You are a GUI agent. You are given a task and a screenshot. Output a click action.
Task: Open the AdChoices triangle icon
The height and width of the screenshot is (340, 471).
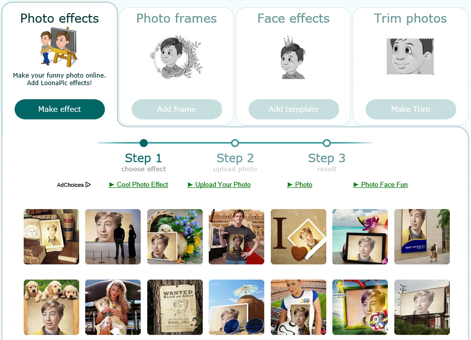(88, 184)
